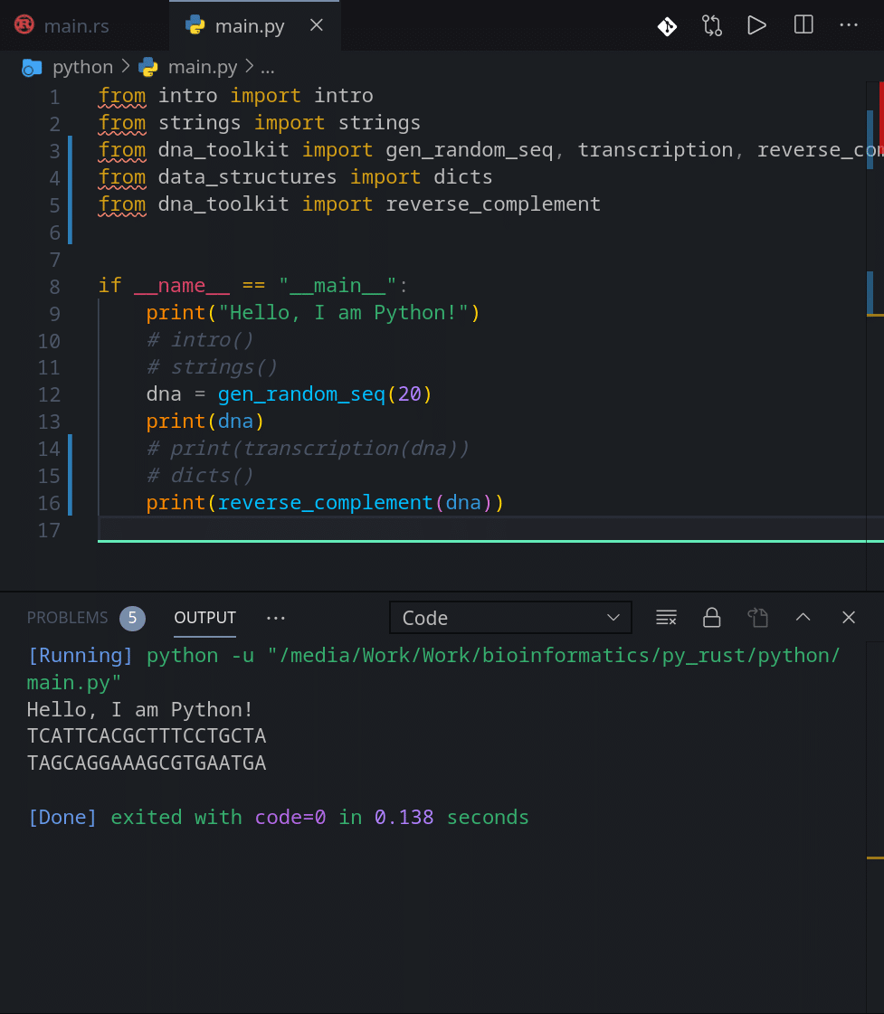Screen dimensions: 884x1014
Task: Click "data_structures" in the import line
Action: click(248, 176)
